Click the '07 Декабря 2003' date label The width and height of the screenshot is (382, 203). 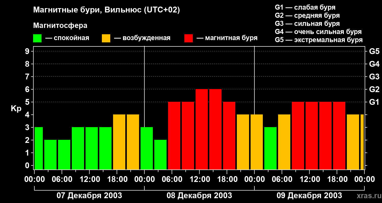[x=89, y=195]
